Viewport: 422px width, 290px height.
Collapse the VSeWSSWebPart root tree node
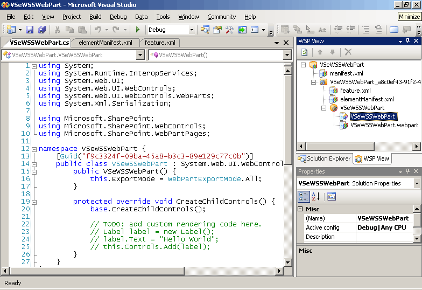click(x=304, y=65)
